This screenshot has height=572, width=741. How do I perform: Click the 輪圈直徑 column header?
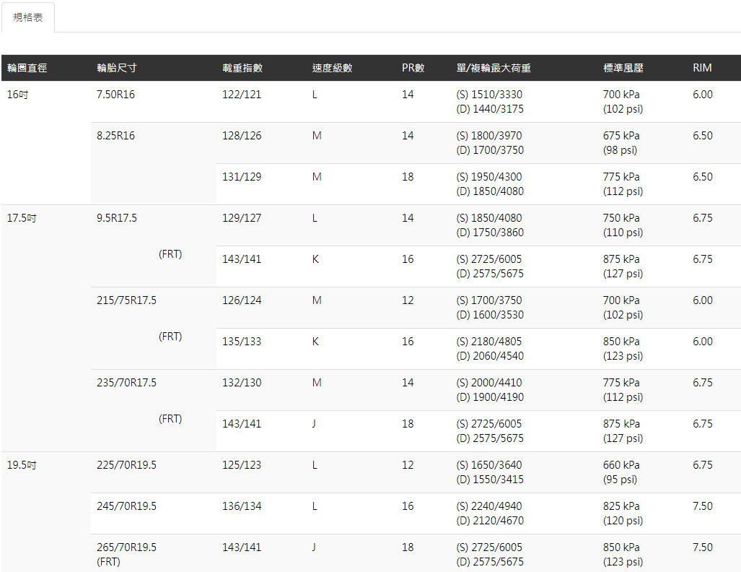27,68
